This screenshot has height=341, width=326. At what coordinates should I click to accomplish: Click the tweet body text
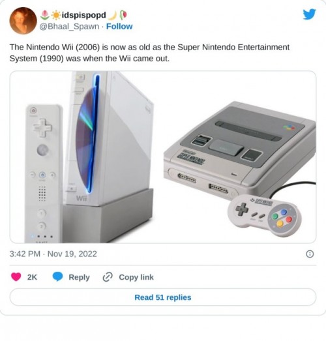pos(149,53)
